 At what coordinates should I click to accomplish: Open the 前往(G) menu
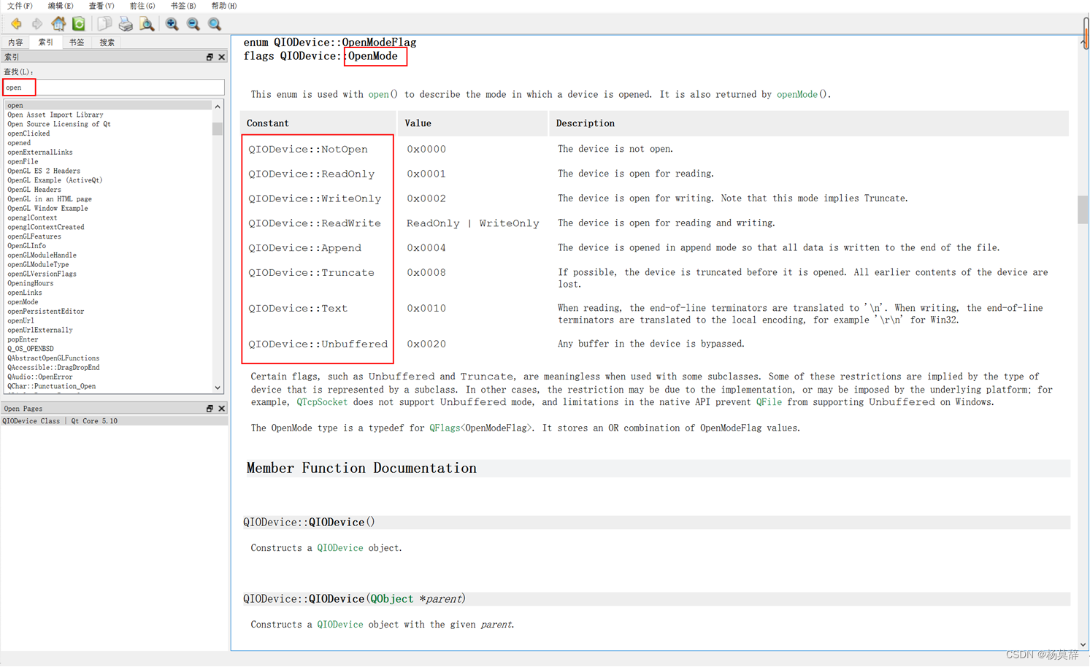point(142,6)
